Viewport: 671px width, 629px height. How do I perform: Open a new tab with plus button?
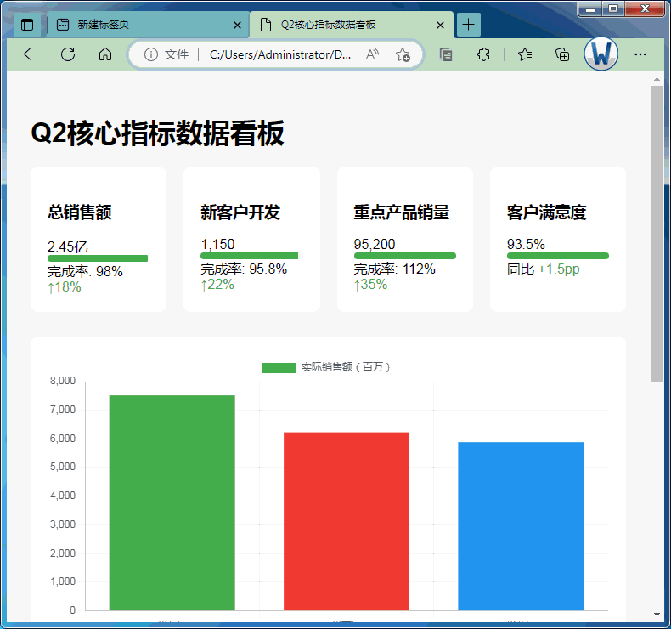click(x=469, y=25)
